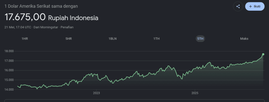The image size is (269, 102).
Task: Click the 'Dari Morningstar' source text
Action: (x=46, y=27)
